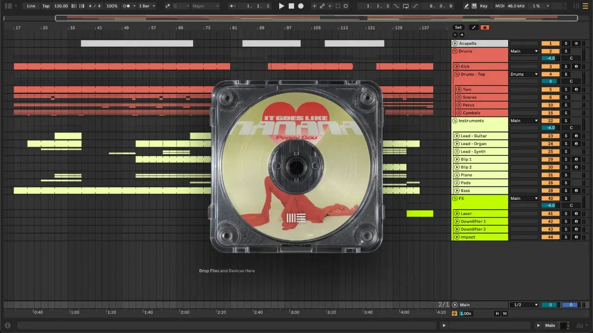The width and height of the screenshot is (593, 333).
Task: Deactivate the Lead - Guitar track via 23
Action: [550, 136]
